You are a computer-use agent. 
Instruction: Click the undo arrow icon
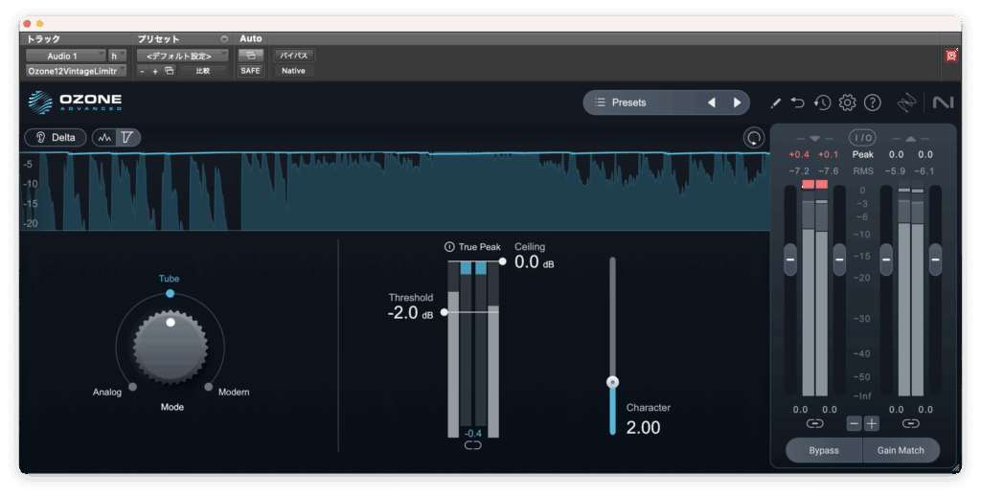[798, 102]
